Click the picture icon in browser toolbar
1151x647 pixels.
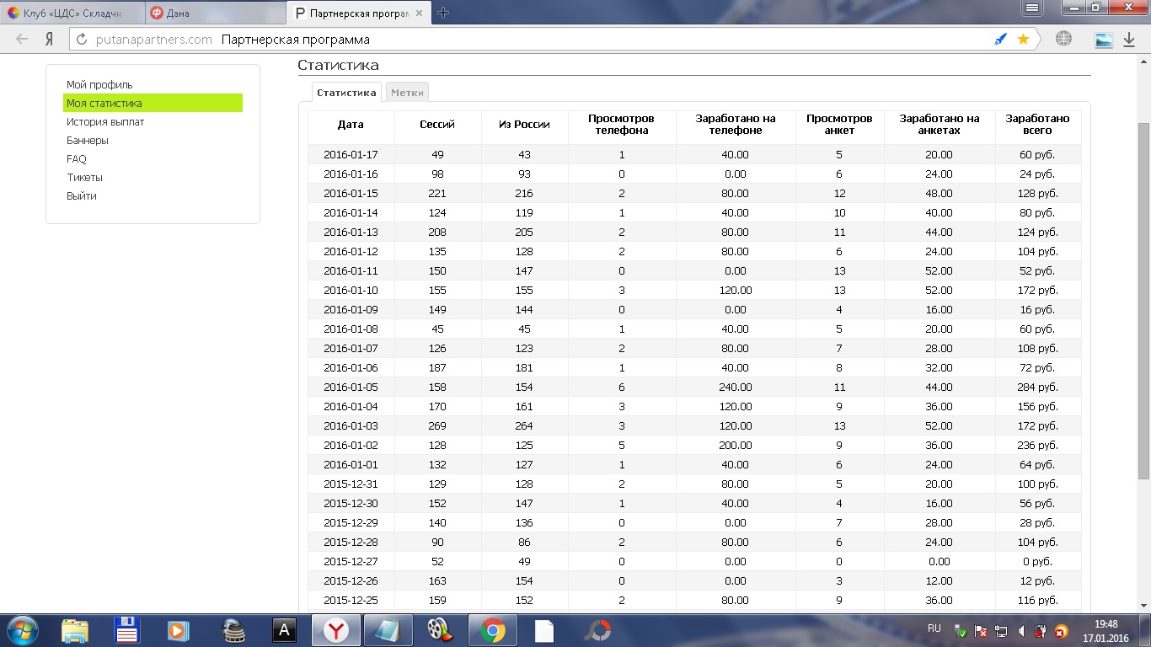click(1103, 40)
